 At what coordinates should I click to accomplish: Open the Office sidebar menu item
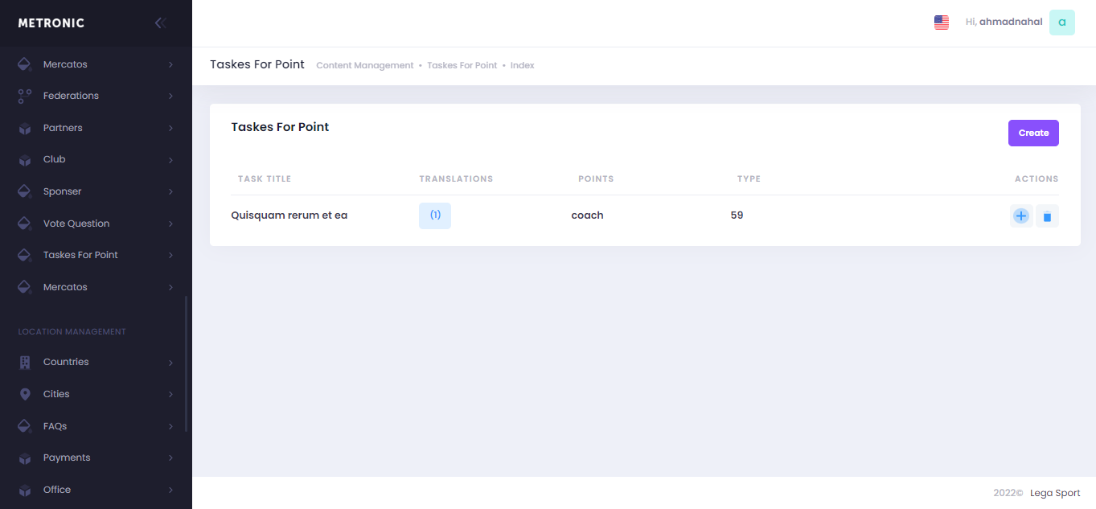(57, 490)
